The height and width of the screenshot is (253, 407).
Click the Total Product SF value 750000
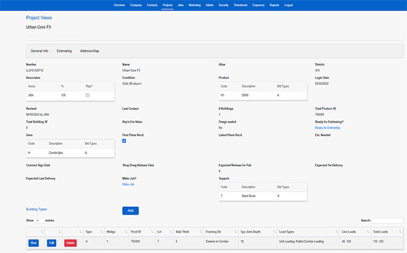[x=320, y=115]
